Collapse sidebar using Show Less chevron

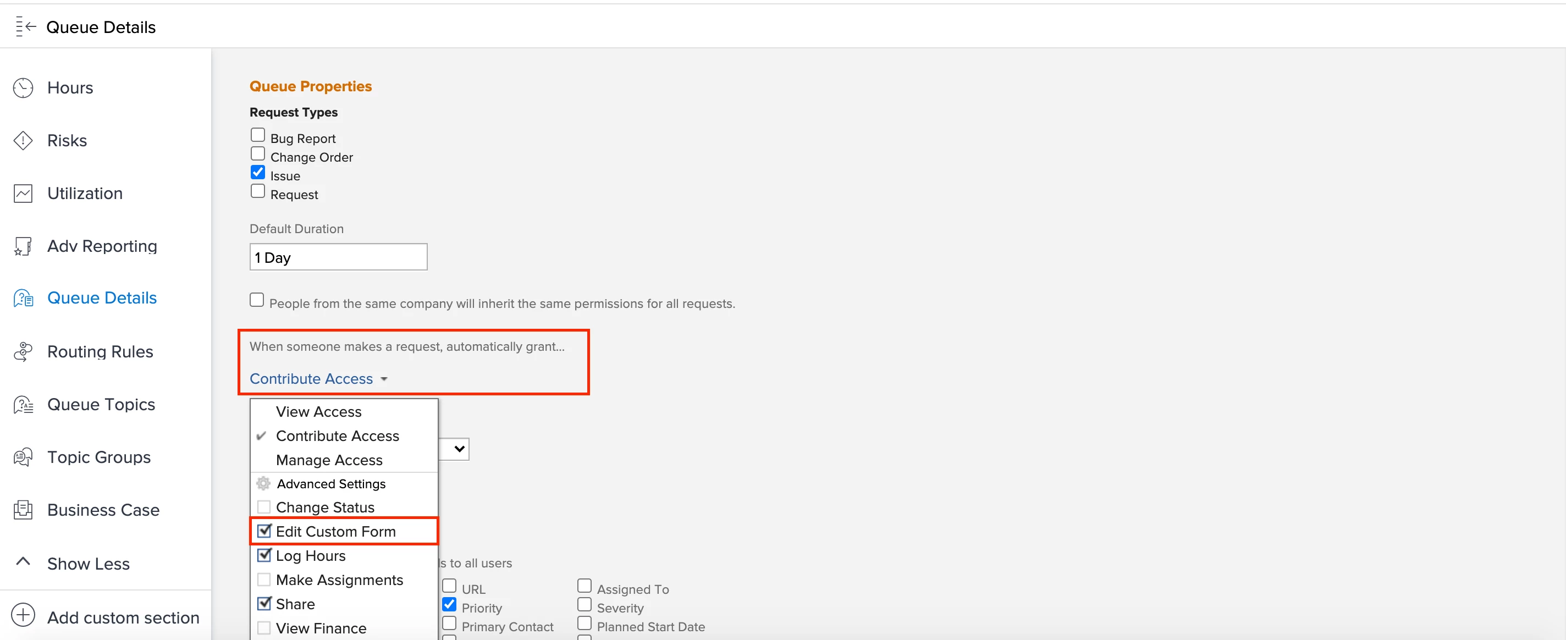[23, 561]
